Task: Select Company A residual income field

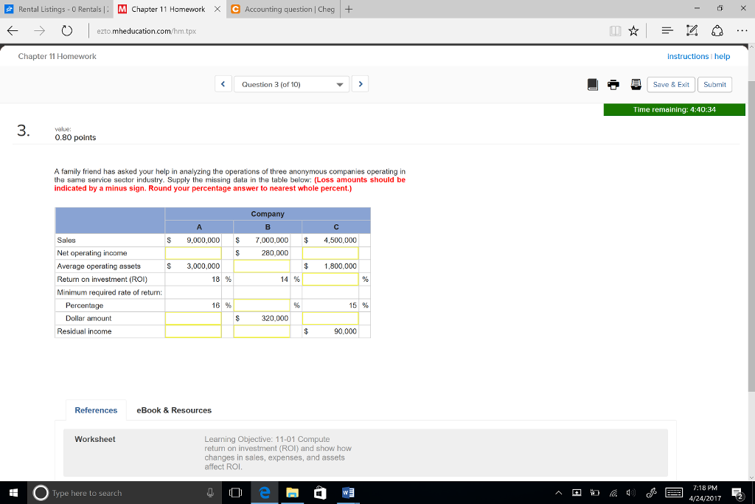Action: click(193, 331)
